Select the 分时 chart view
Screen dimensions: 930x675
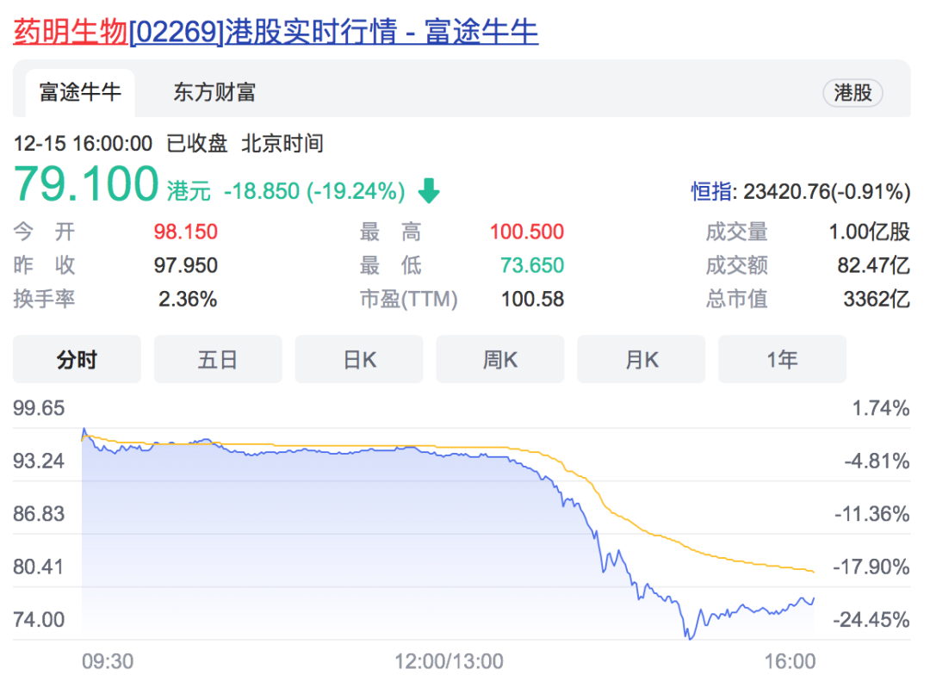coord(77,359)
